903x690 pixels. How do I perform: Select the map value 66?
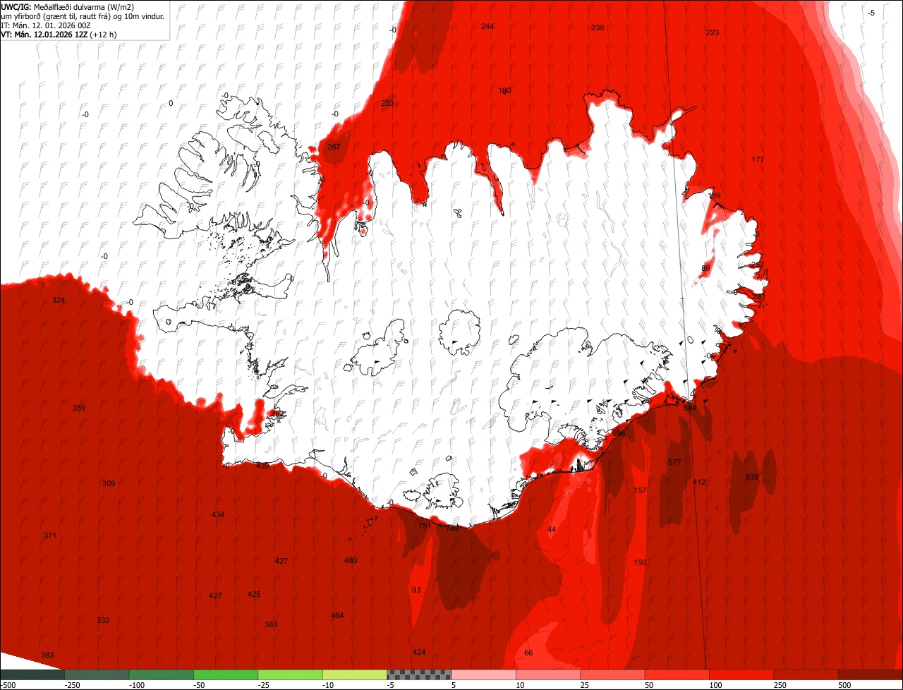click(x=528, y=653)
